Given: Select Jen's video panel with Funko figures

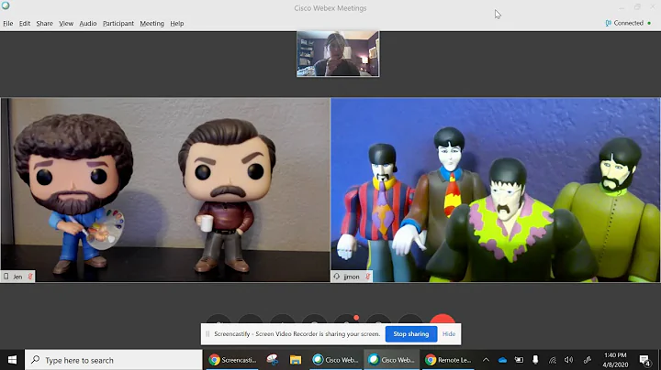Looking at the screenshot, I should [165, 190].
